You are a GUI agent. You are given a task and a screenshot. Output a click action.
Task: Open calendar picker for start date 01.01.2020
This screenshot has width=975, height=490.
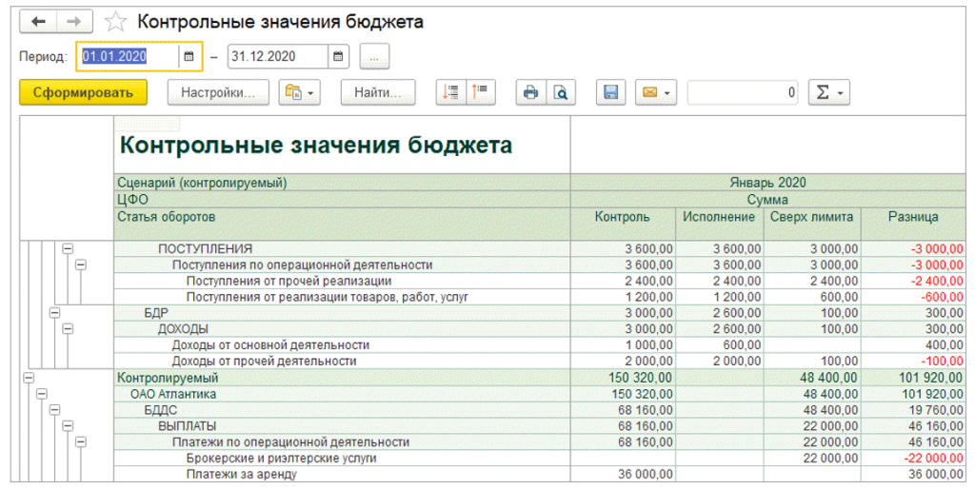pyautogui.click(x=189, y=57)
